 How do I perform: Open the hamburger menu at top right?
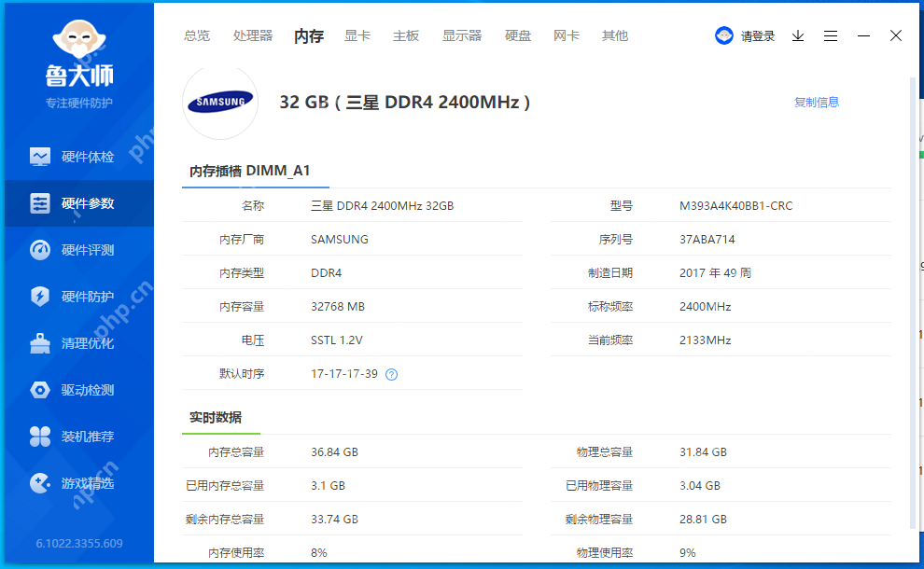tap(831, 35)
